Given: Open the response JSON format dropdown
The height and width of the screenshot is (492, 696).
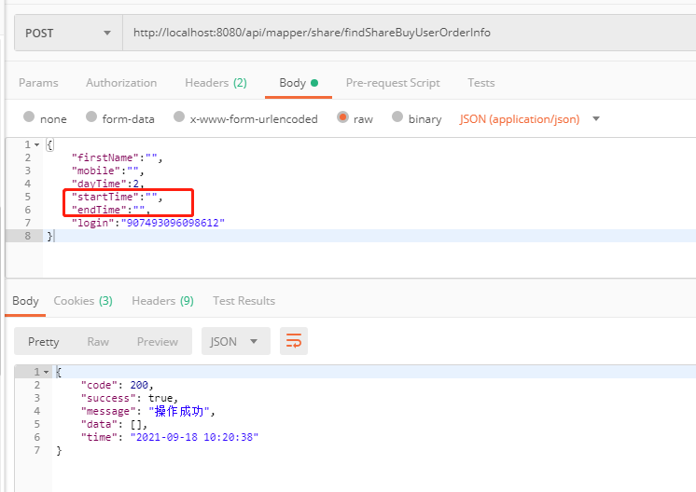Looking at the screenshot, I should pos(236,341).
